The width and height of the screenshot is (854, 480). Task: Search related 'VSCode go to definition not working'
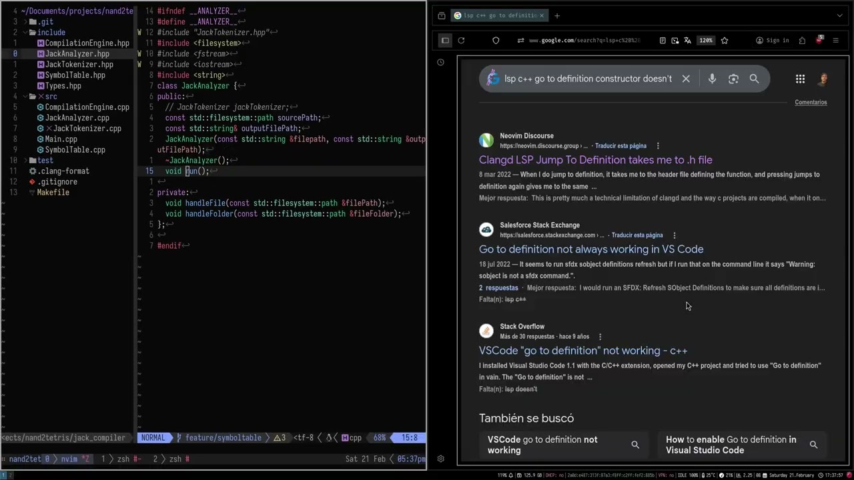[564, 445]
